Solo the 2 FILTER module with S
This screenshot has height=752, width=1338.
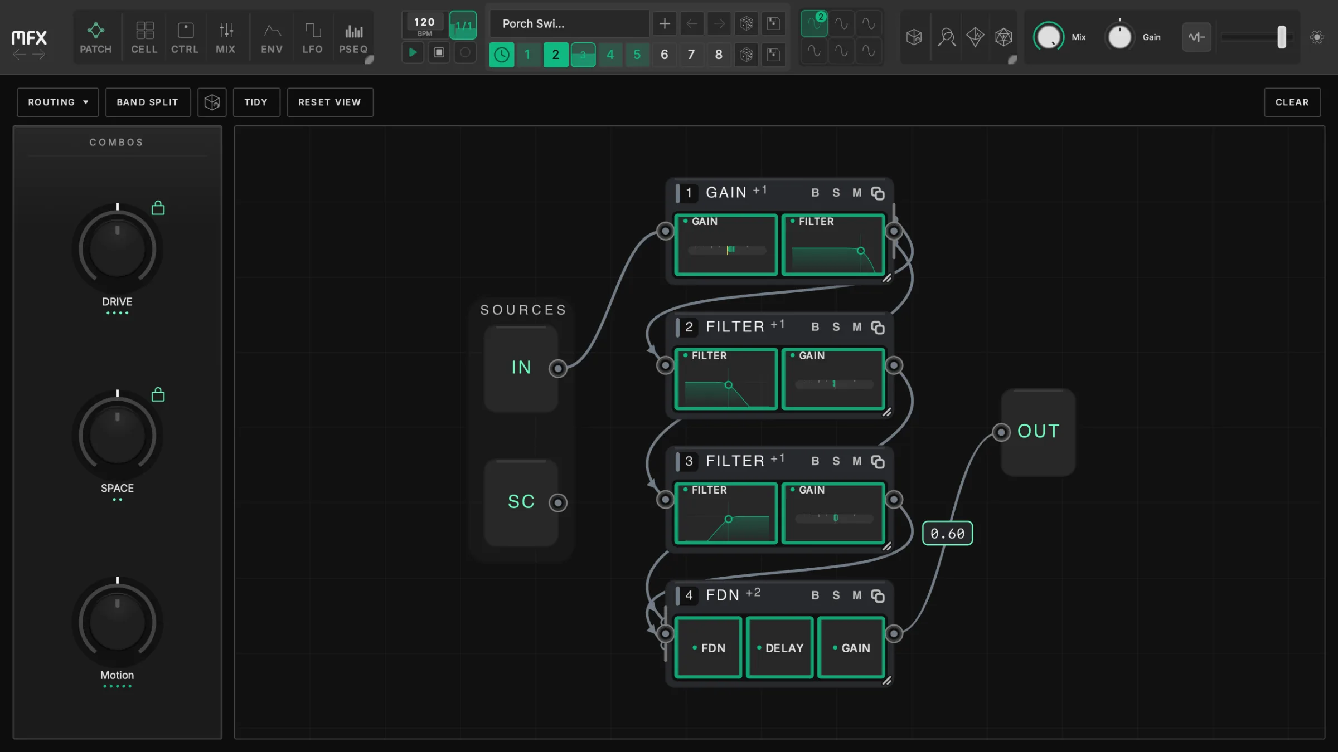tap(836, 327)
